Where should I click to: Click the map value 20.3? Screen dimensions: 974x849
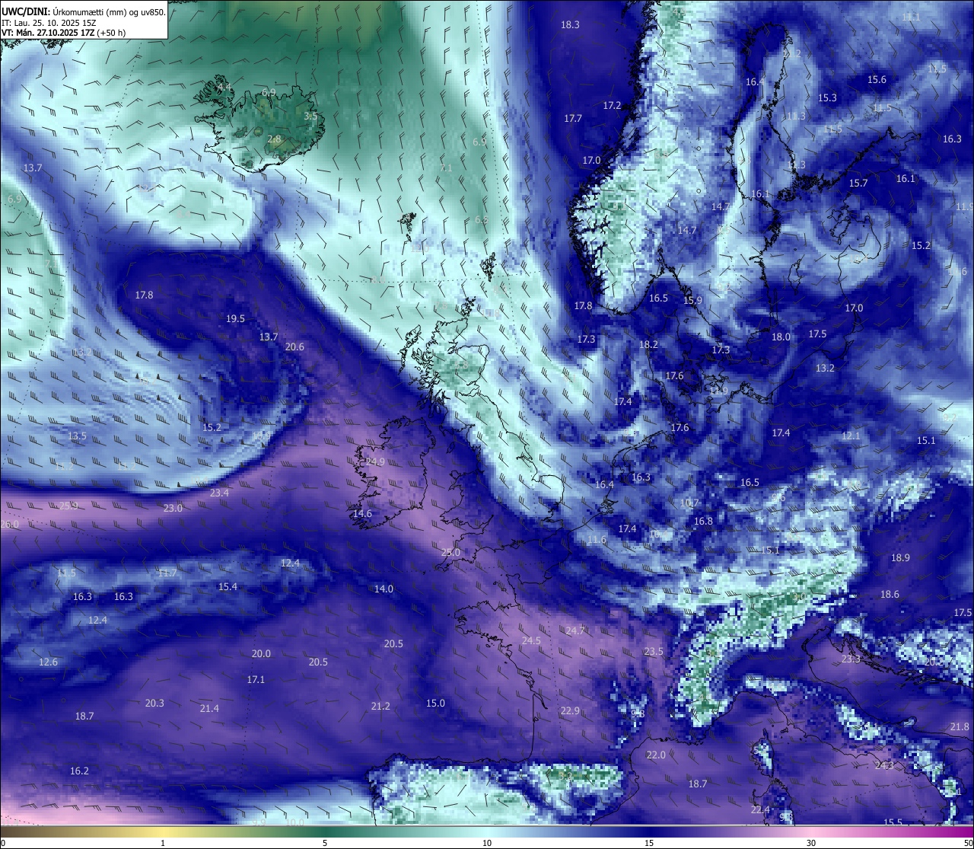[x=154, y=704]
